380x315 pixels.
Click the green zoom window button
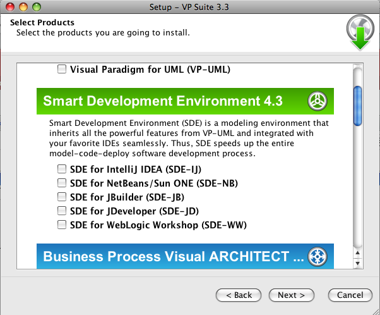point(37,7)
